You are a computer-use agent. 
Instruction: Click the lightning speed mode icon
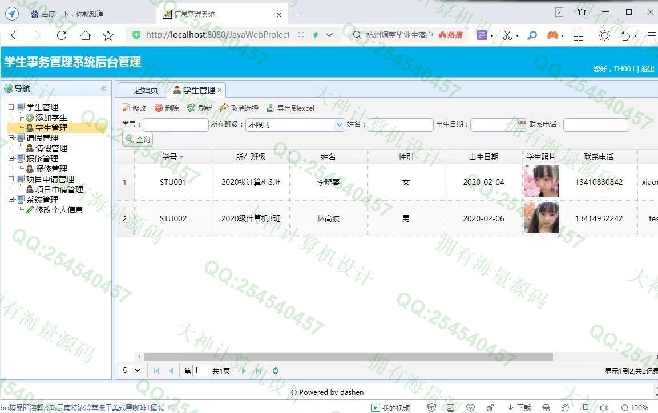coord(316,35)
